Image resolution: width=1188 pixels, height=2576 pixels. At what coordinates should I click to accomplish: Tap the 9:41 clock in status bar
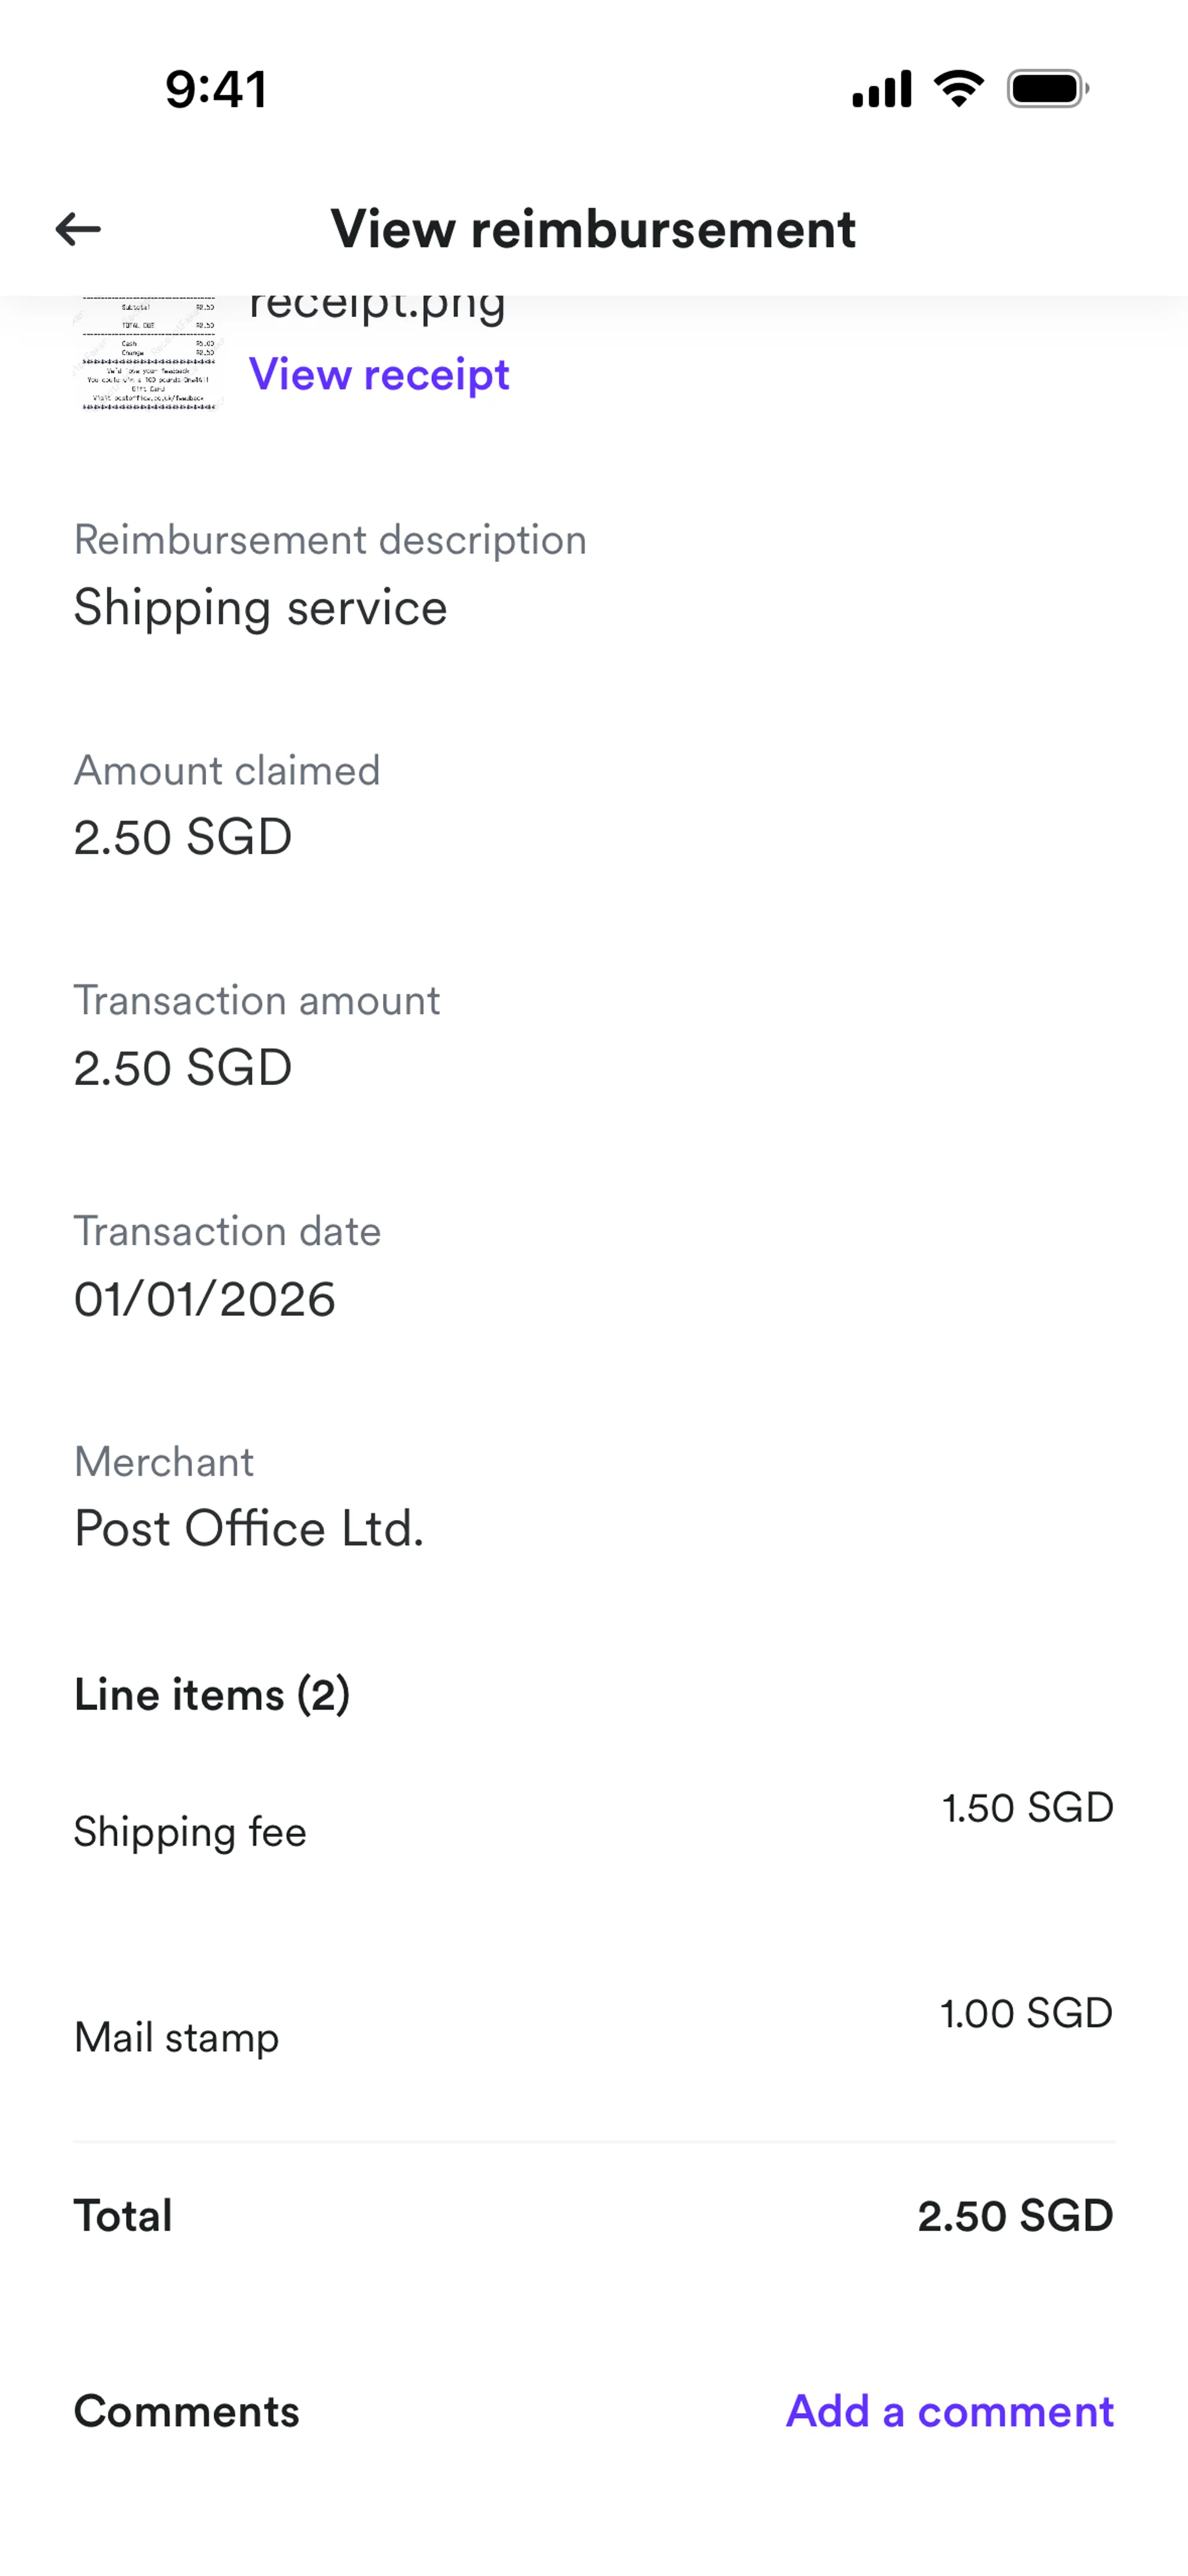pos(216,89)
